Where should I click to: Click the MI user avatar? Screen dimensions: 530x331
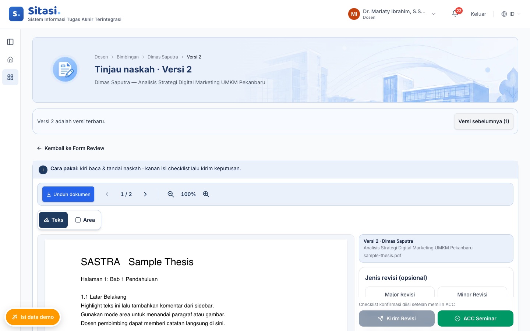tap(354, 14)
